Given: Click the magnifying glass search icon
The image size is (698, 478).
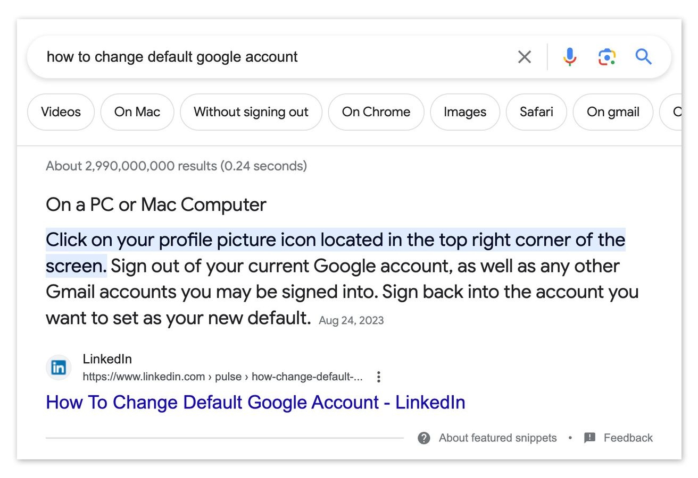Looking at the screenshot, I should coord(643,56).
